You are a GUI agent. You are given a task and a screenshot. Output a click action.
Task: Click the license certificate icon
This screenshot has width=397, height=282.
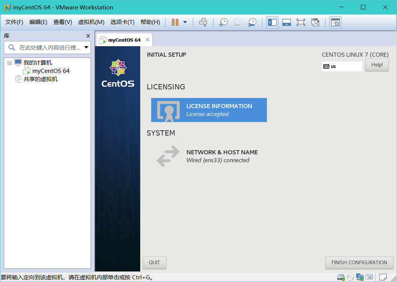tap(168, 111)
